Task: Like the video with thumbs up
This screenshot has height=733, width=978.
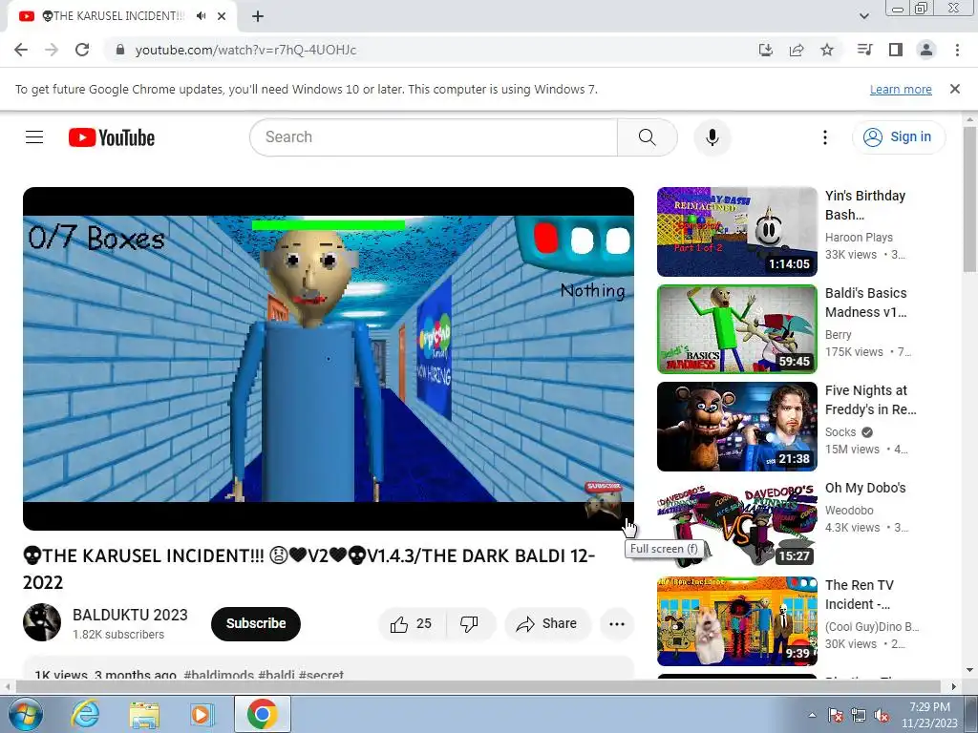Action: (x=412, y=623)
